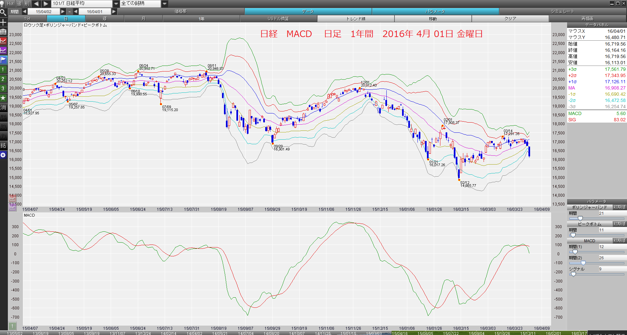Click the ボリンジャーバンド period slider
This screenshot has width=627, height=335.
click(597, 218)
